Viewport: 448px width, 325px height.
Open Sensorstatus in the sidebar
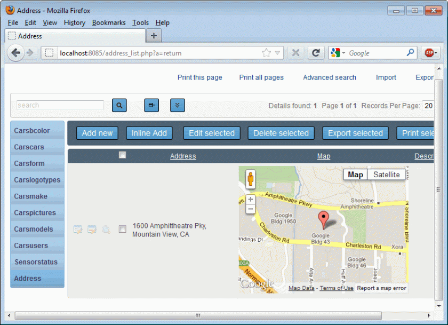pos(37,262)
